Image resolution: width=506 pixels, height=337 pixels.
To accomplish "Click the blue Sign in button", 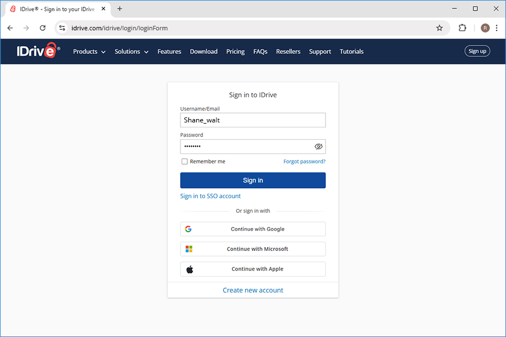I will (x=252, y=180).
